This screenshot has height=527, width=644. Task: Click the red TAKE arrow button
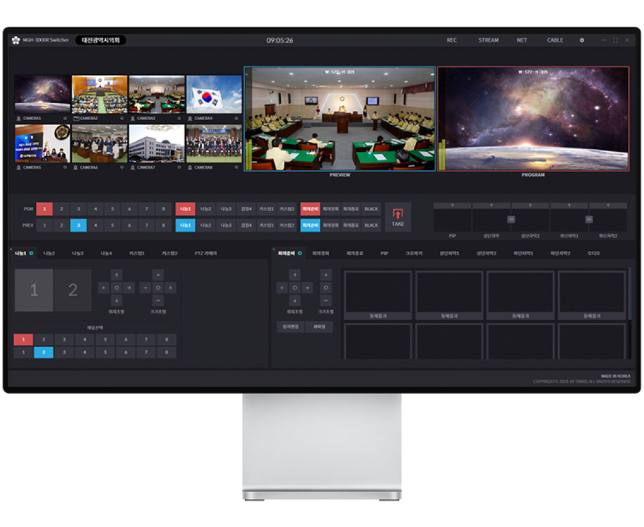pyautogui.click(x=398, y=217)
